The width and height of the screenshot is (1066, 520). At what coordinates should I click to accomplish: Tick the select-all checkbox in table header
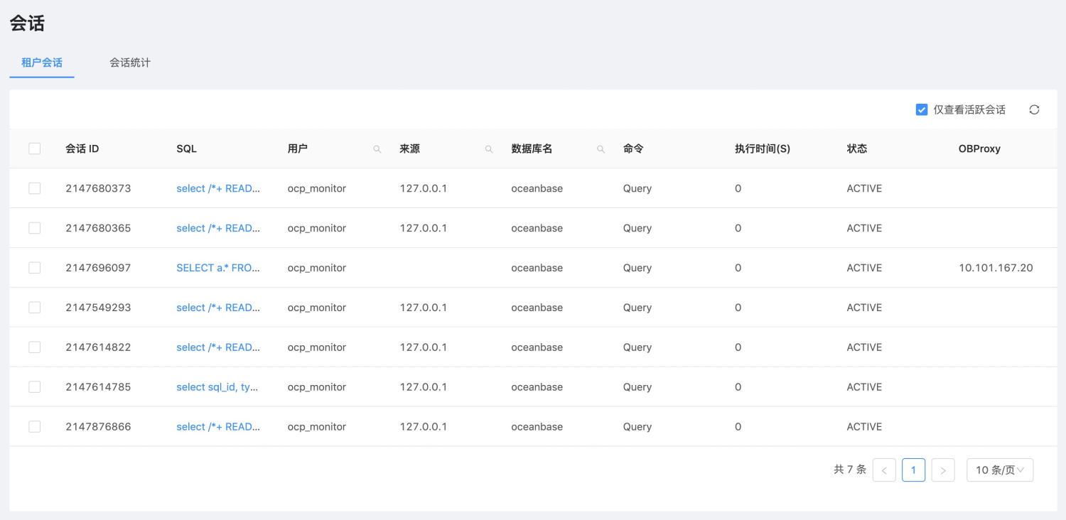point(34,148)
